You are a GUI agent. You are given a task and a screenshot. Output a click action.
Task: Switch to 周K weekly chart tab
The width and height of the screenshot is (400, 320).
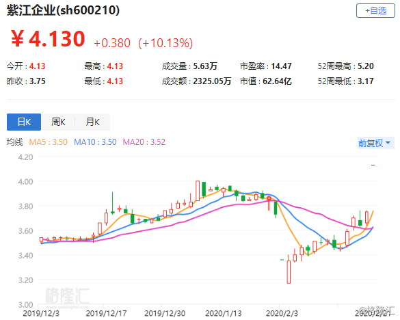[58, 122]
